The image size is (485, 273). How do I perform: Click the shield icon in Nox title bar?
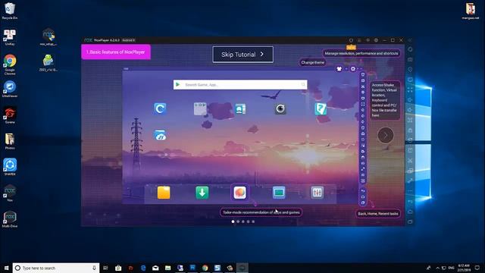(351, 40)
